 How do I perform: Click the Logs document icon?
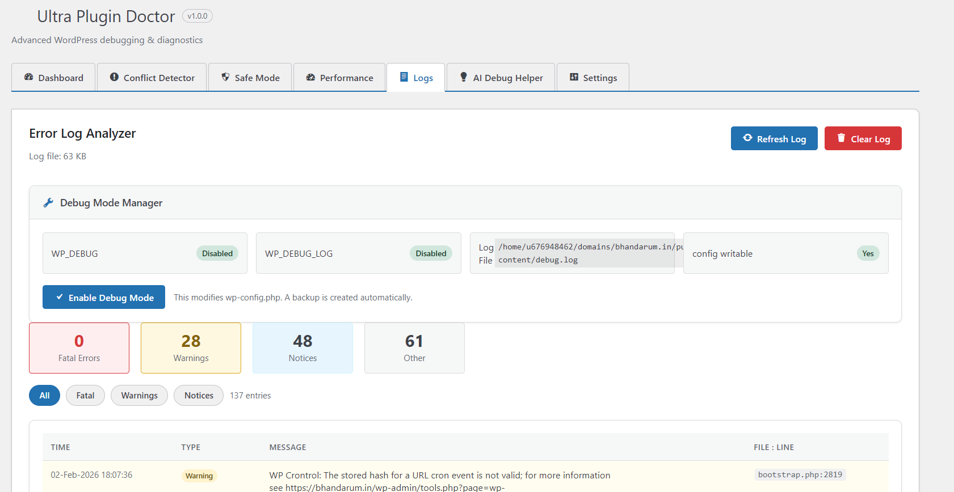click(x=404, y=77)
